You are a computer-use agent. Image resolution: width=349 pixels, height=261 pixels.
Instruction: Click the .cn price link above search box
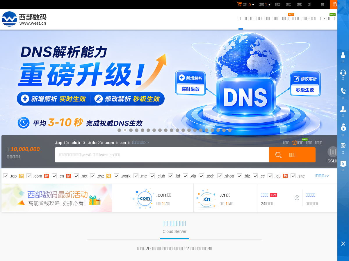(125, 143)
